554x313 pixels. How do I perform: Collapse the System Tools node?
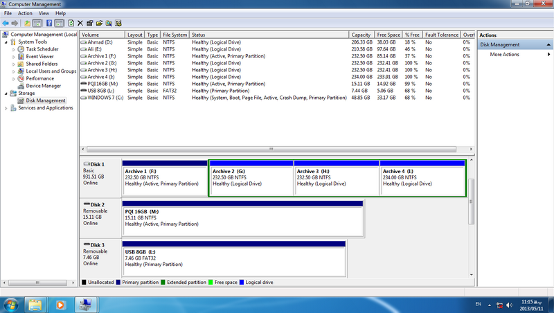(6, 42)
